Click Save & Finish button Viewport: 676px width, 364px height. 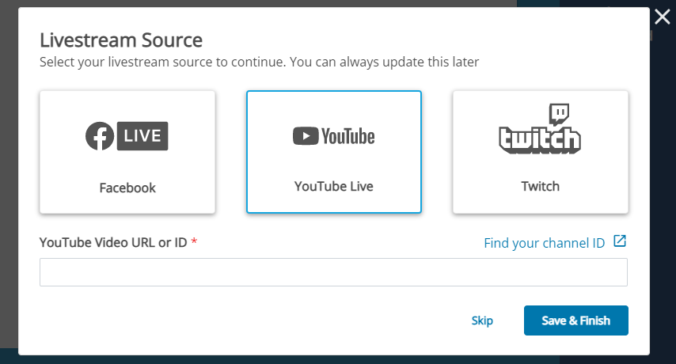[576, 320]
